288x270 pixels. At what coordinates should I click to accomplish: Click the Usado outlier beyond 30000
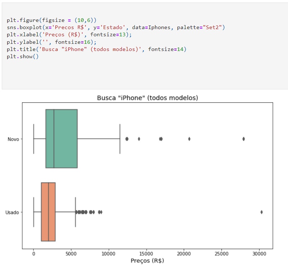(261, 212)
